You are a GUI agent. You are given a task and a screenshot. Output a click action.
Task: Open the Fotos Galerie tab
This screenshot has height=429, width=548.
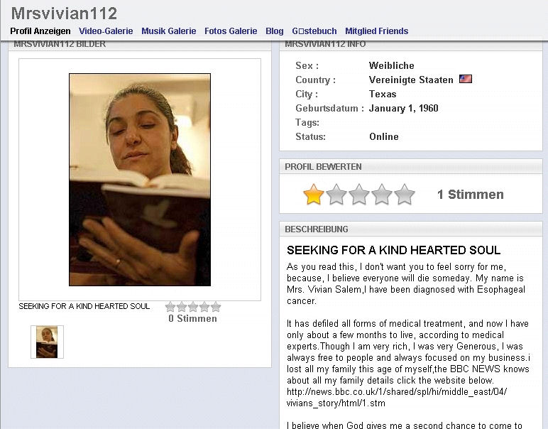click(231, 31)
